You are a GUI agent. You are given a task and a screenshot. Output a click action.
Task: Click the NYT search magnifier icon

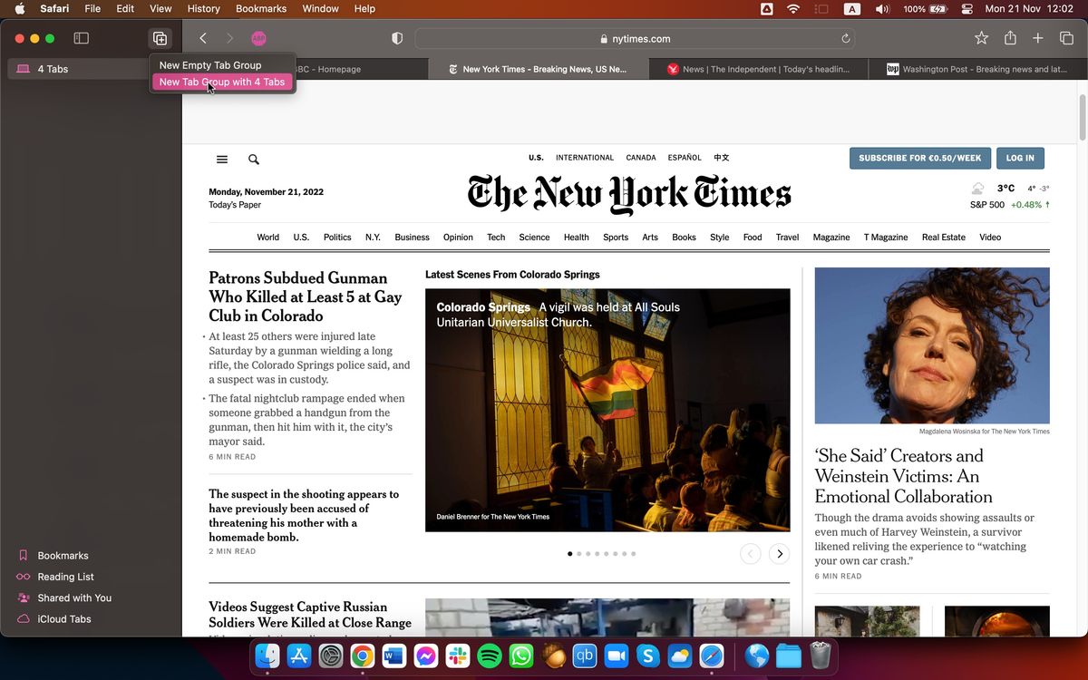(x=254, y=159)
